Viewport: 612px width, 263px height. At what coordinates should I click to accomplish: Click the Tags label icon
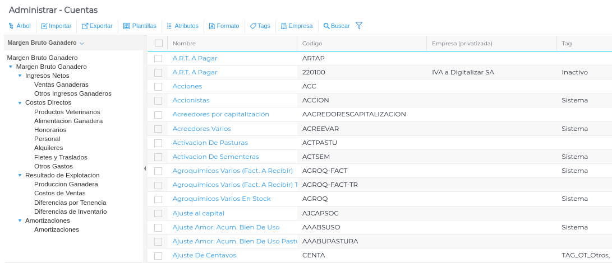pos(253,26)
